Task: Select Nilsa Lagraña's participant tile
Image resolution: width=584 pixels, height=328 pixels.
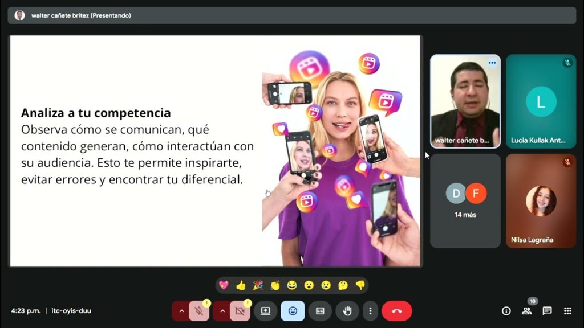Action: [x=541, y=200]
